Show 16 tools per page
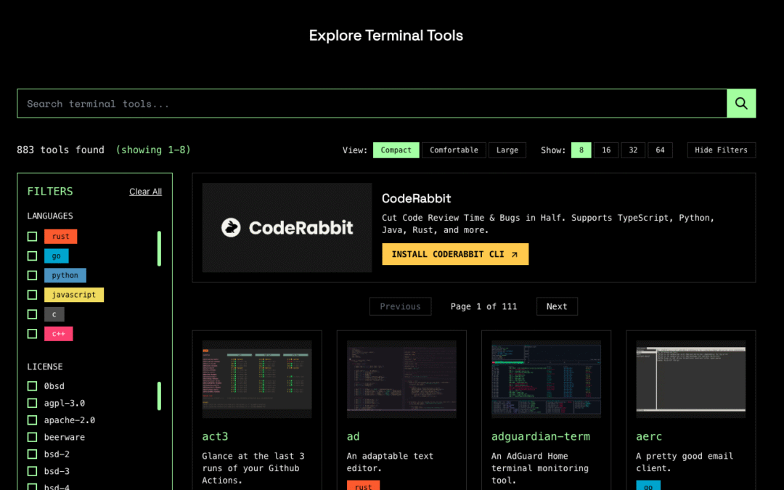Viewport: 784px width, 490px height. pos(606,150)
